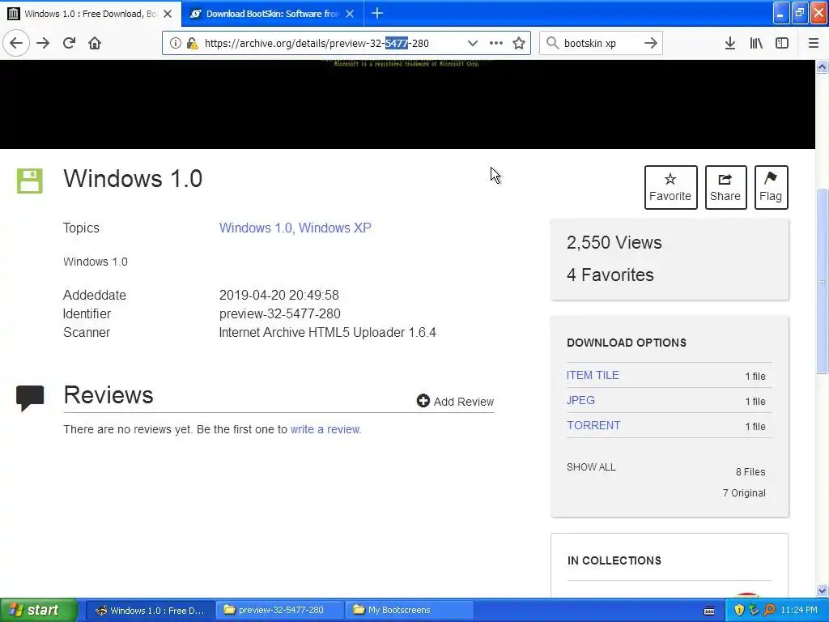Switch to 'Download BootSkin' tab
Viewport: 829px width, 622px height.
(272, 13)
